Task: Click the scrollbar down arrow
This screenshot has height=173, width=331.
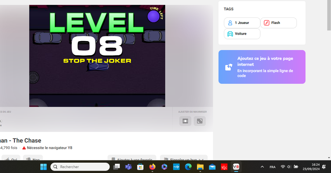Action: (x=329, y=158)
